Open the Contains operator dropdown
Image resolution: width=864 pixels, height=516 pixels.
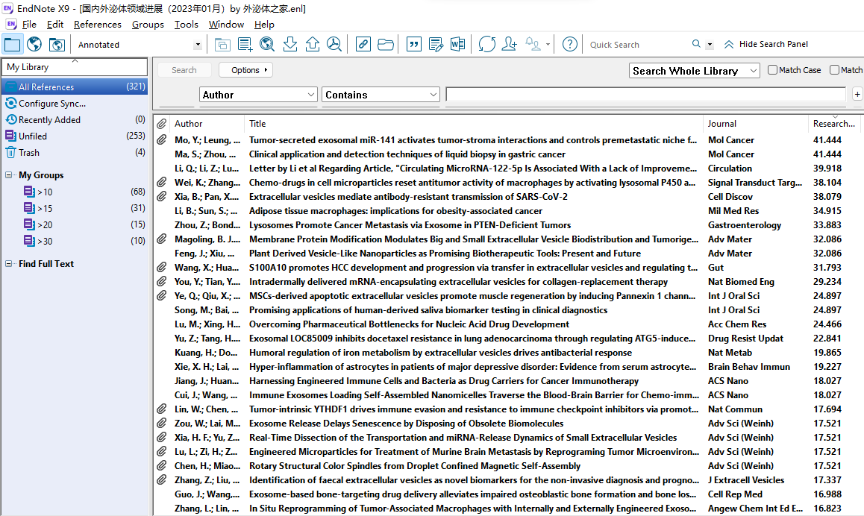pyautogui.click(x=381, y=95)
